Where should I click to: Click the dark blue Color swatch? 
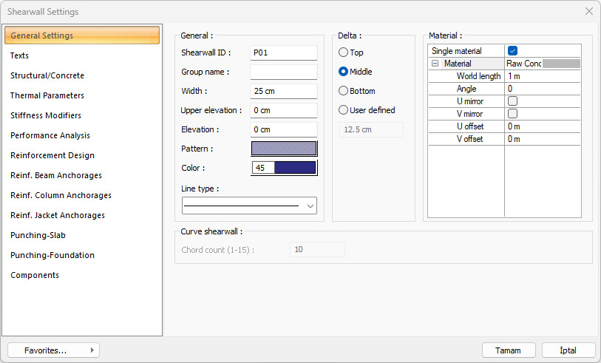294,168
